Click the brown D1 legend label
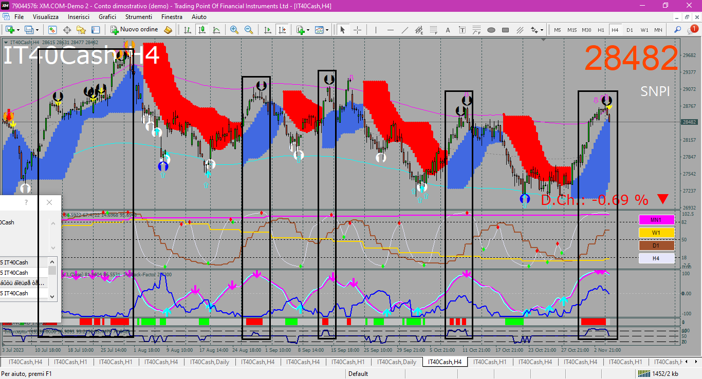Image resolution: width=702 pixels, height=379 pixels. [x=656, y=245]
